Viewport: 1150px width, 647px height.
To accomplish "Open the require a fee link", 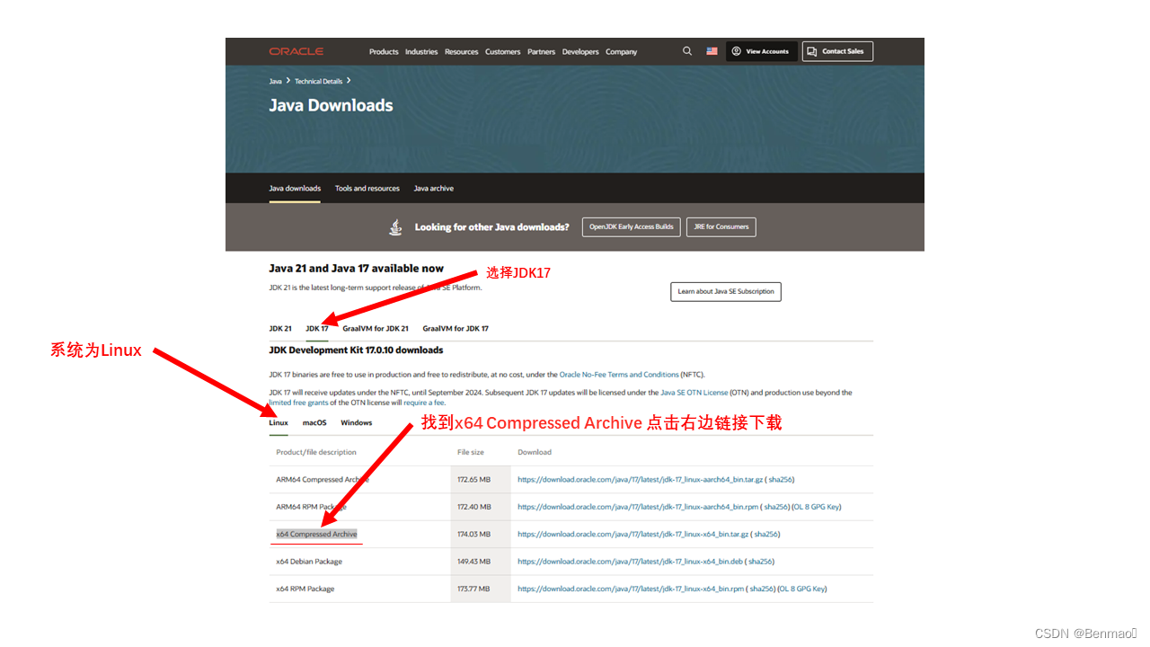I will [424, 403].
